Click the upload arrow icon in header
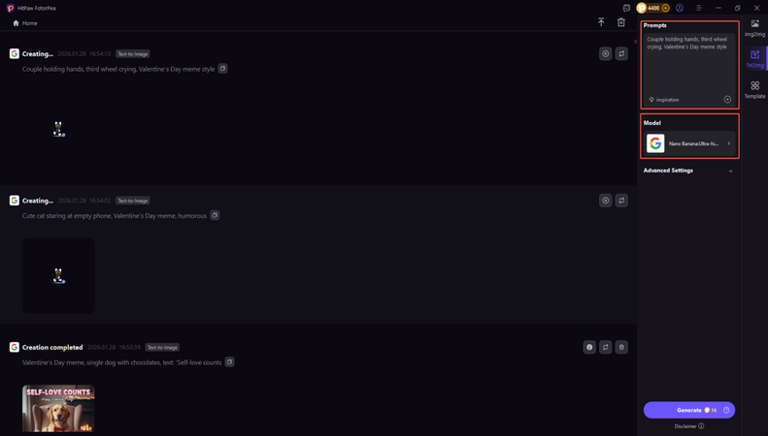 click(601, 22)
